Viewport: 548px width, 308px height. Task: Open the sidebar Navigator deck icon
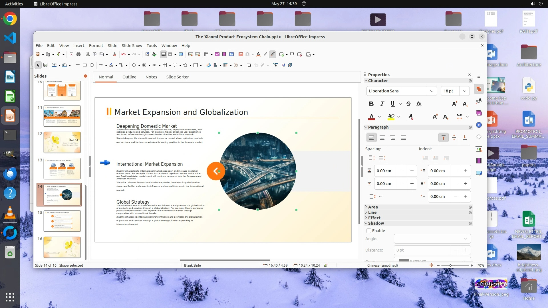tap(479, 125)
